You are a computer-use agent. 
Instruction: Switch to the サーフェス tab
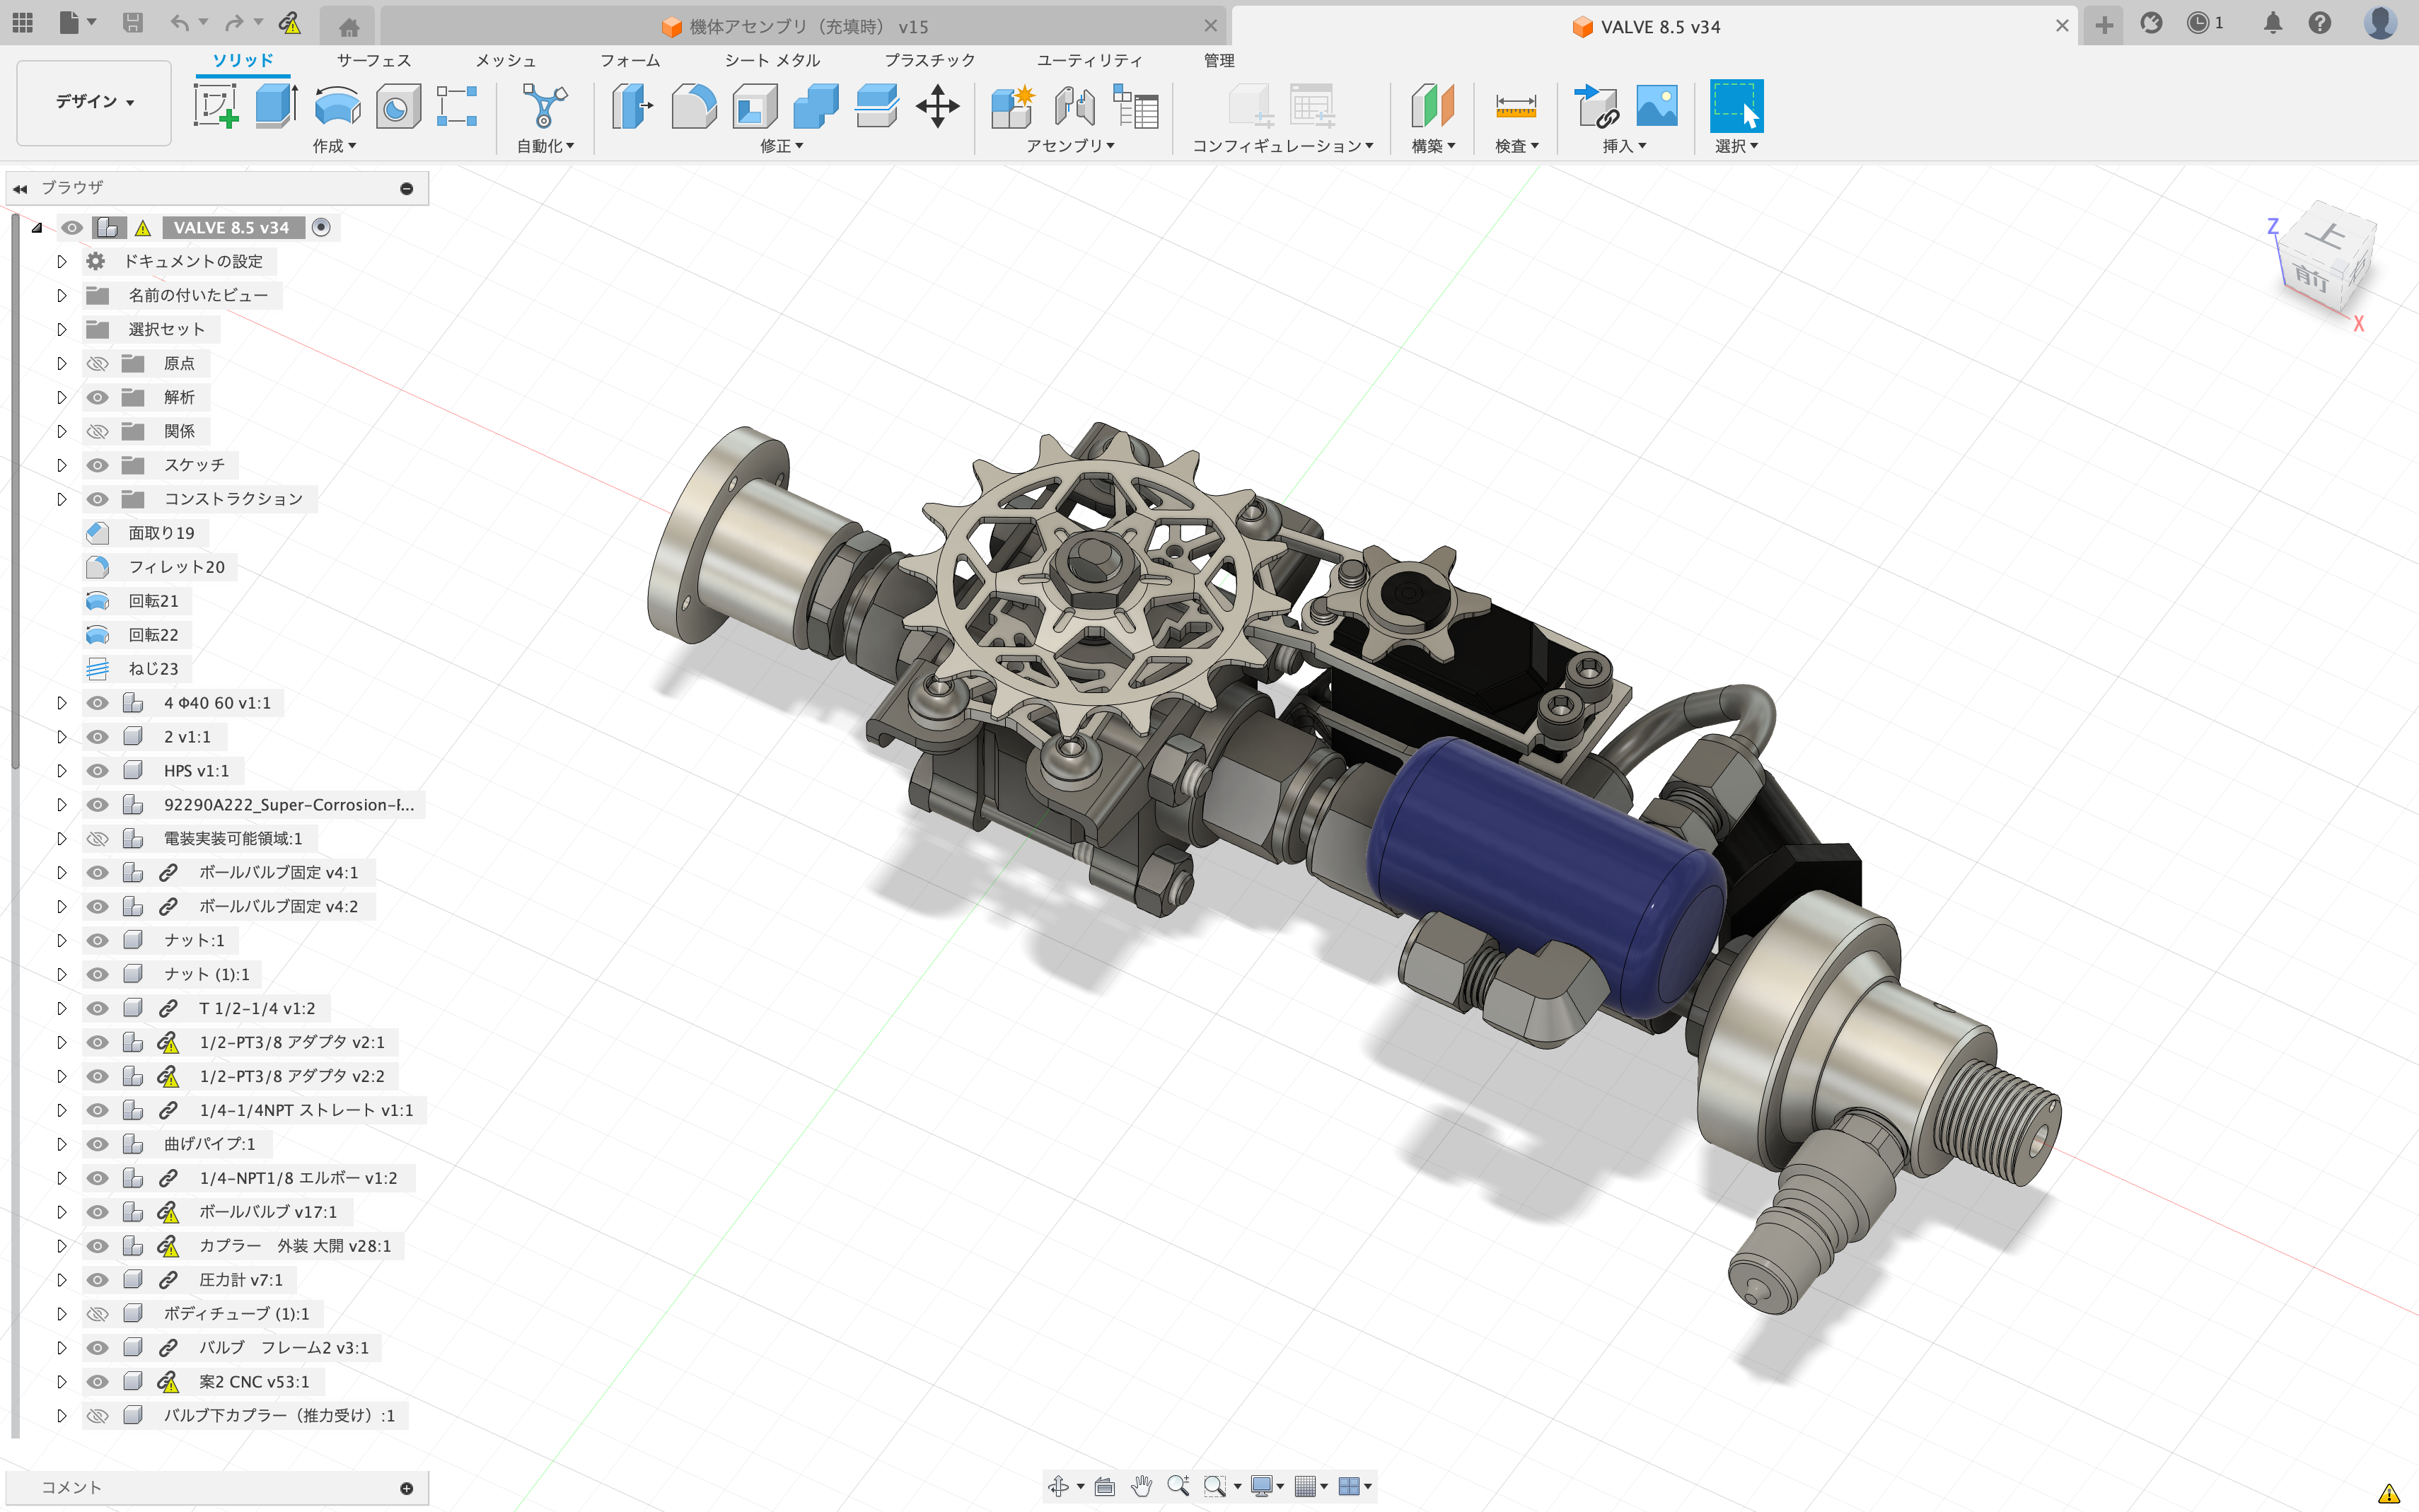[373, 61]
